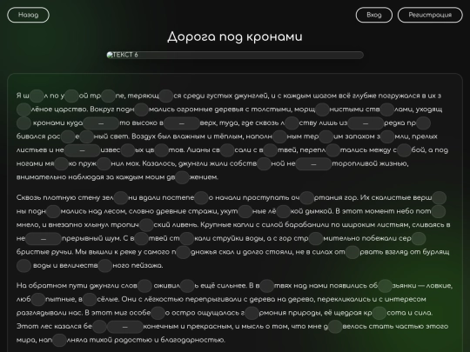470x352 pixels.
Task: Select the blank in 'г_рмония'
Action: (x=252, y=313)
